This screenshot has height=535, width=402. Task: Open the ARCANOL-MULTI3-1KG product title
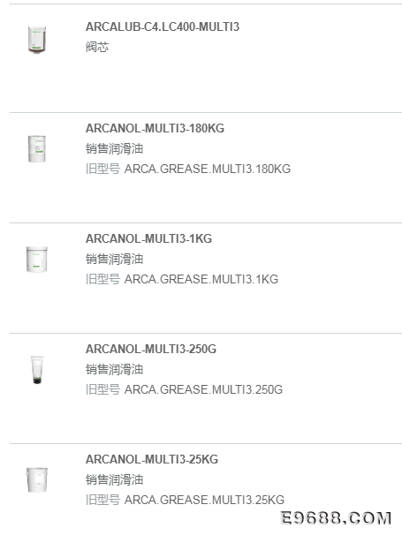(x=148, y=238)
